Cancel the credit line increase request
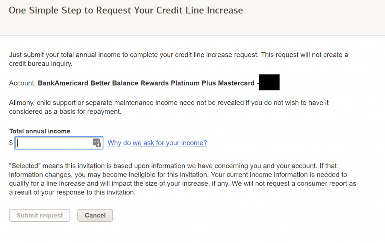Screen dimensions: 385x243 tap(95, 215)
